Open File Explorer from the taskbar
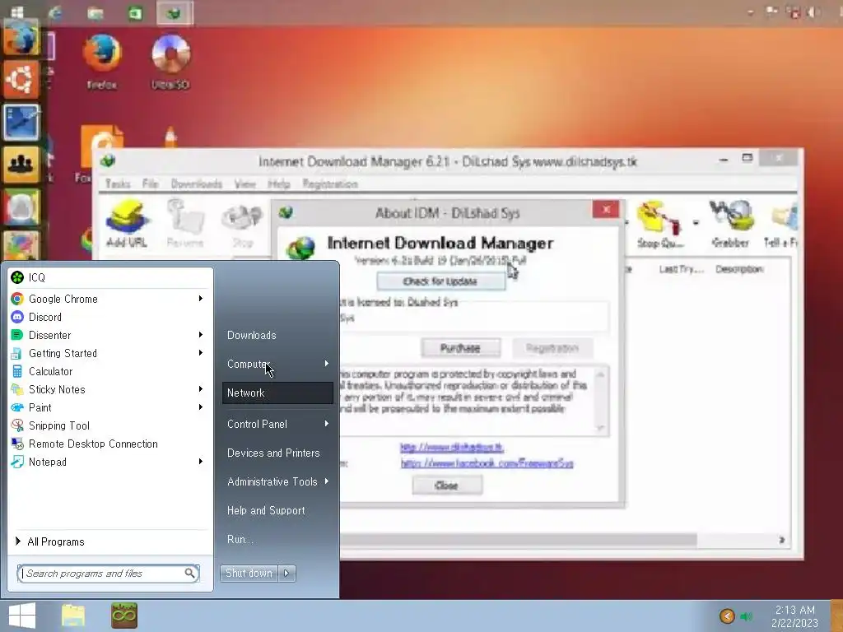The image size is (843, 632). click(73, 616)
